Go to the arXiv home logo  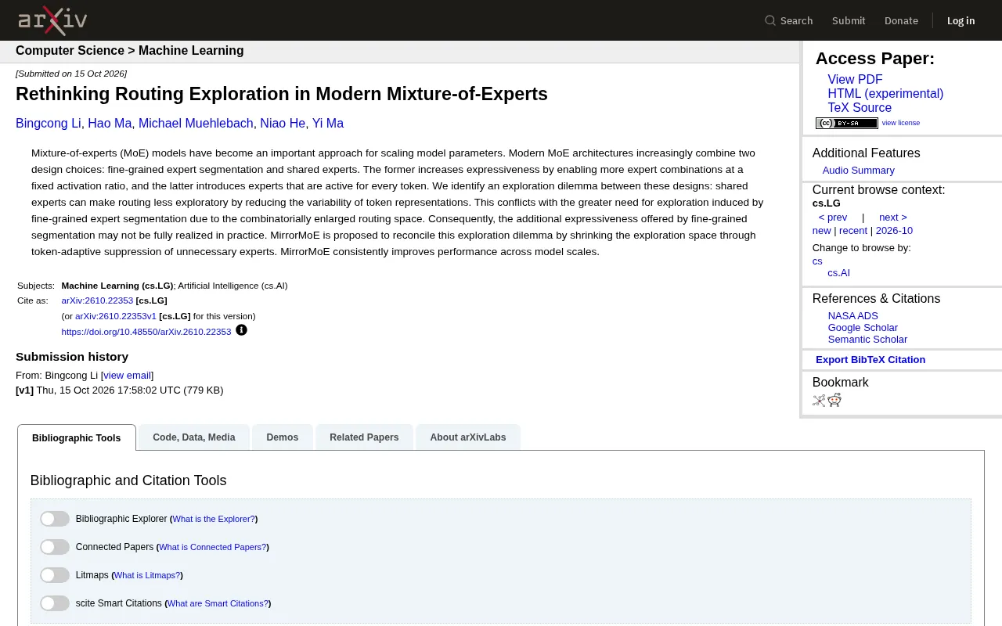(52, 20)
